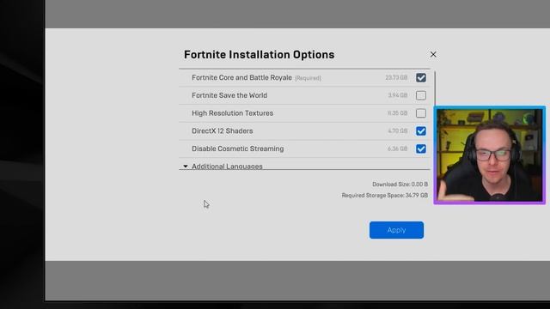Image resolution: width=550 pixels, height=309 pixels.
Task: Select 'Fortnite Save the World' label
Action: coord(229,95)
